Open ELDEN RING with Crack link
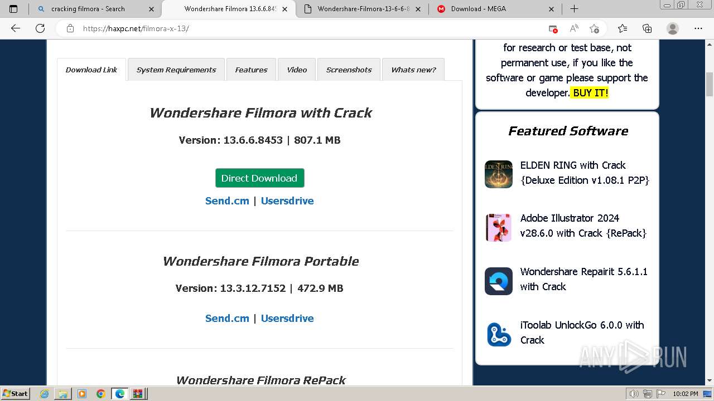 tap(585, 173)
